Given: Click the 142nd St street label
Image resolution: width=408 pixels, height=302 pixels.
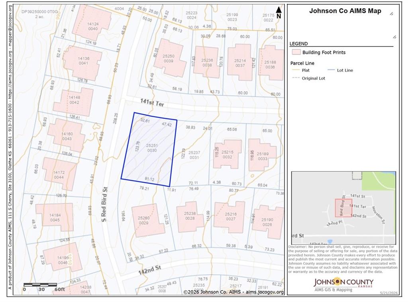Looking at the screenshot, I should coord(150,270).
